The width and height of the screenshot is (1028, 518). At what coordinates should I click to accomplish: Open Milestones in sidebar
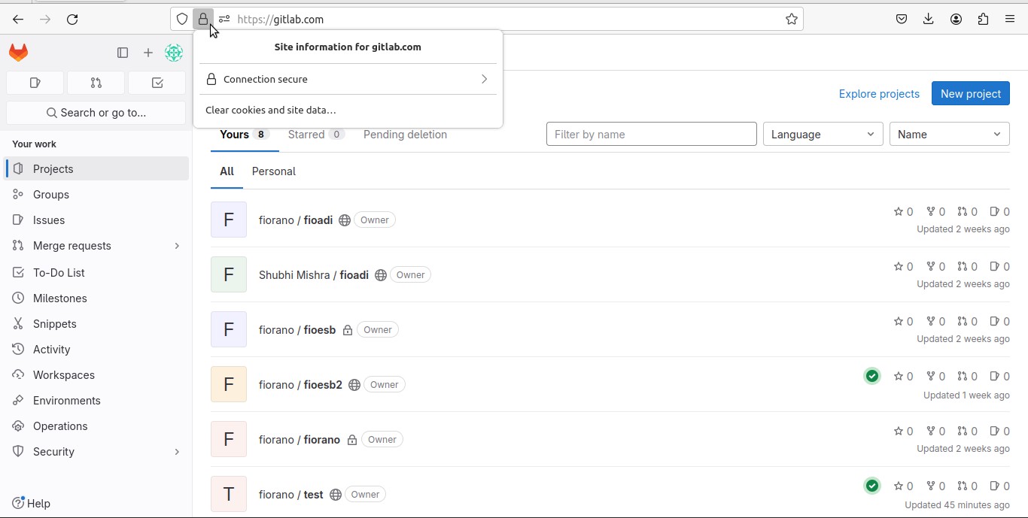pyautogui.click(x=96, y=298)
